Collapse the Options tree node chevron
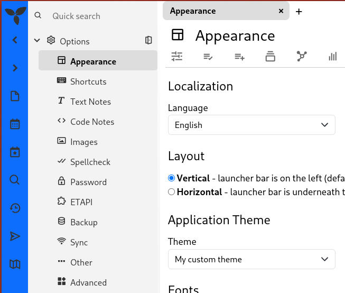This screenshot has height=293, width=345. [x=37, y=41]
